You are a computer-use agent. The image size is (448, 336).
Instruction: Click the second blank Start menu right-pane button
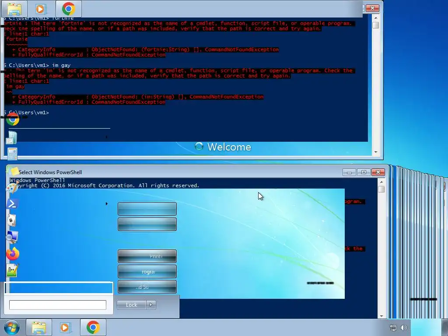(147, 224)
